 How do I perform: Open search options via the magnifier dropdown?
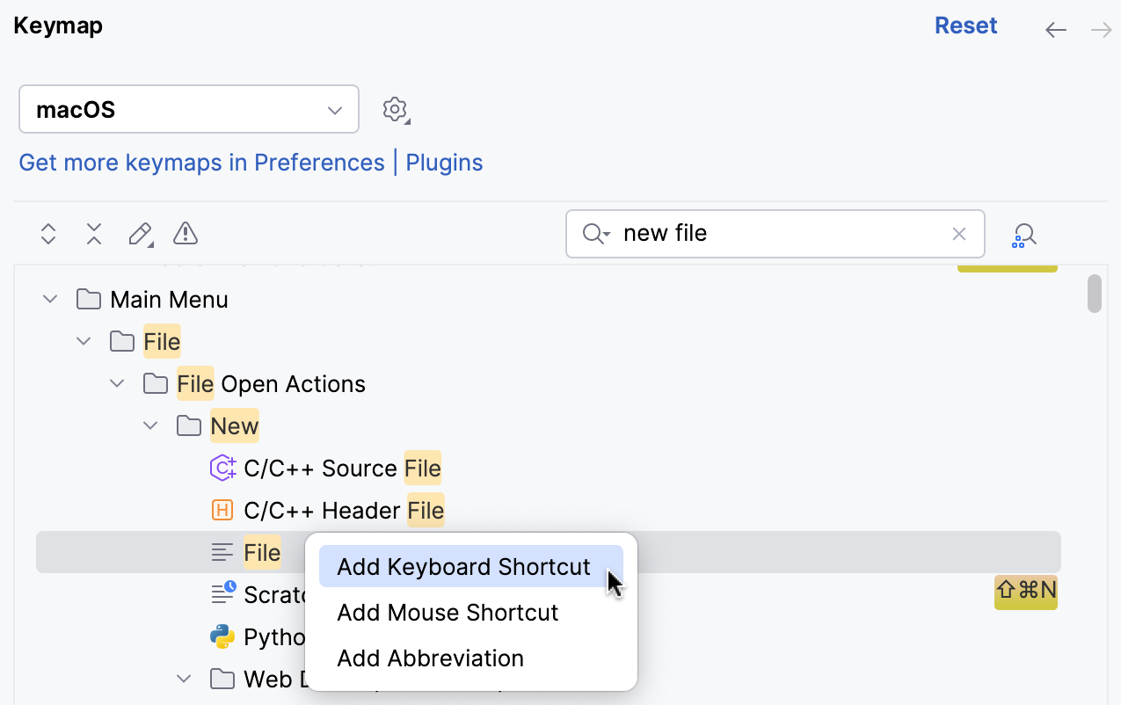click(x=593, y=234)
